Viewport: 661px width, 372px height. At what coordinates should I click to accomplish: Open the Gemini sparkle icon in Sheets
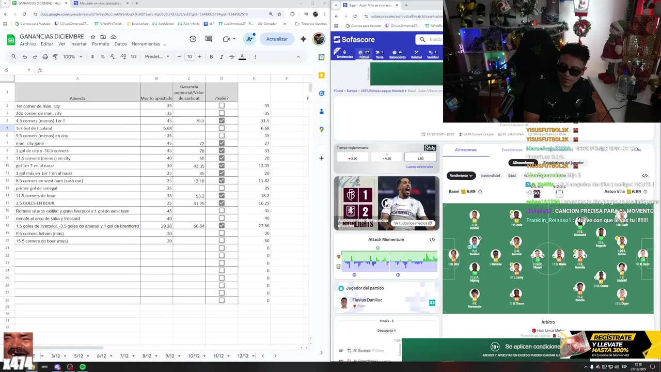(303, 39)
